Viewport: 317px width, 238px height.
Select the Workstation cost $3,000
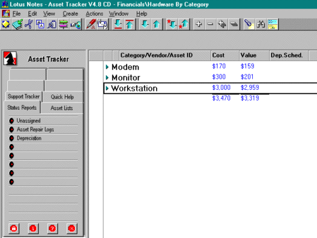click(221, 87)
